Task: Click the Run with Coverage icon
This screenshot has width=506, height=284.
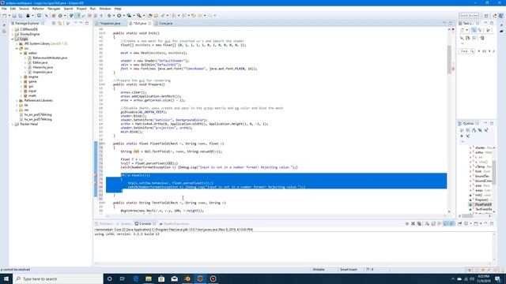Action: pos(129,16)
